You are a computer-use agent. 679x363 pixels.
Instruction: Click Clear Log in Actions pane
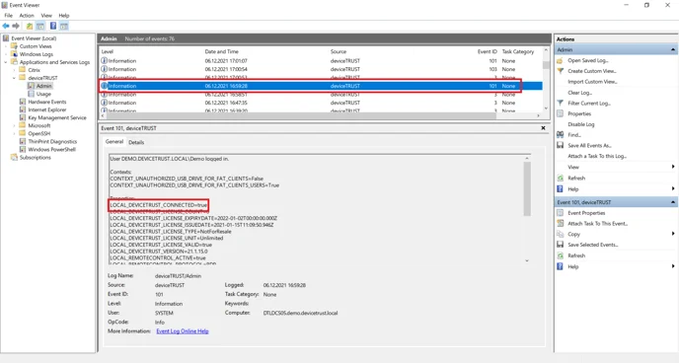[579, 93]
